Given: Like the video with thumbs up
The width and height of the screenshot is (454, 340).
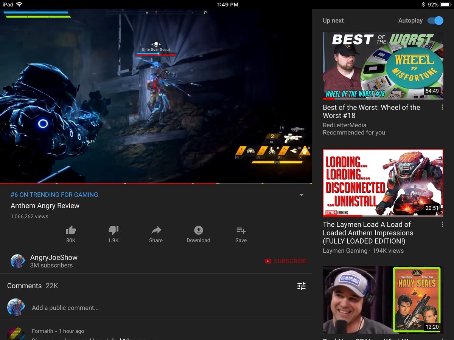Looking at the screenshot, I should 71,230.
